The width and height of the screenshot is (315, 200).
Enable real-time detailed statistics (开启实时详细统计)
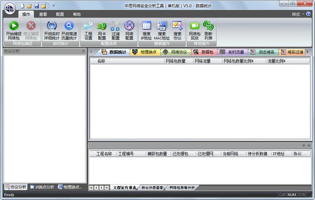pos(51,31)
